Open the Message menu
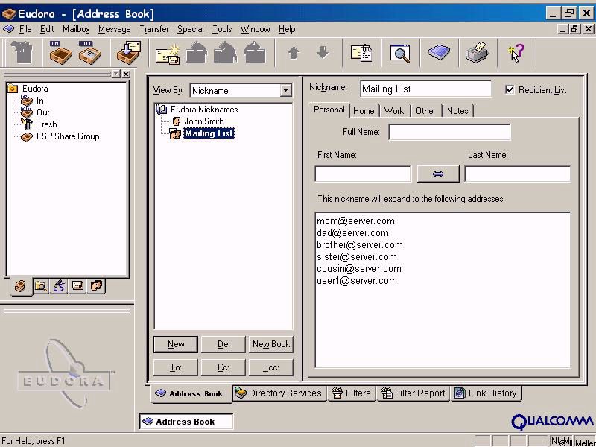Screen dimensions: 596x447 pyautogui.click(x=115, y=29)
